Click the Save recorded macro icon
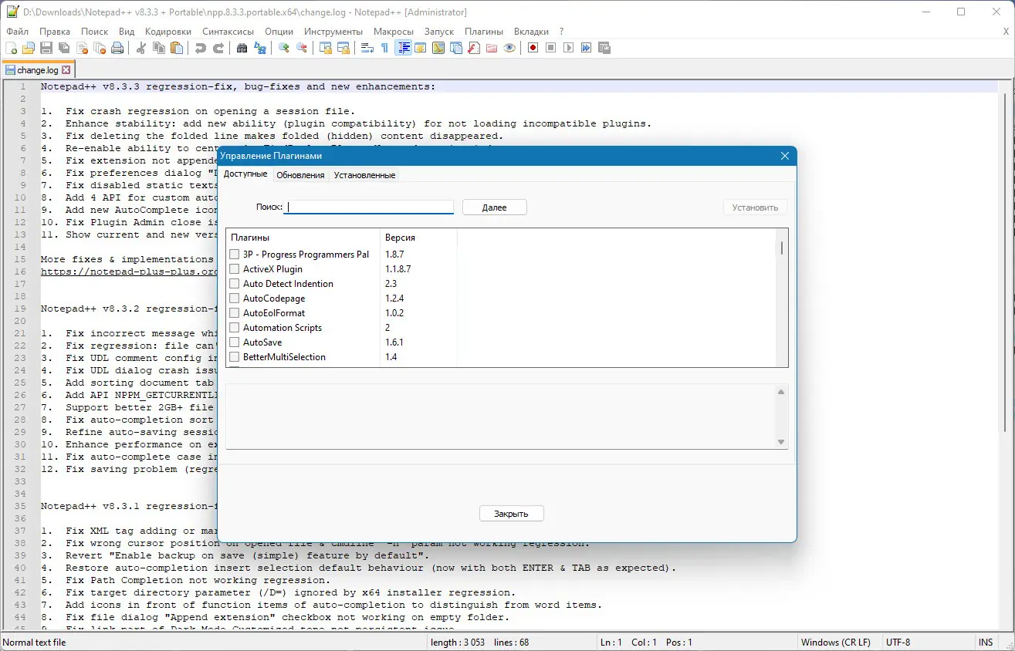Screen dimensions: 1015x651 [x=604, y=48]
